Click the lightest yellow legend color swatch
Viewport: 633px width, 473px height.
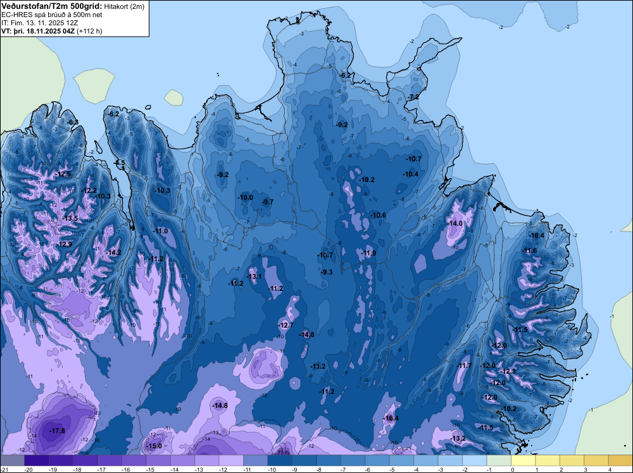point(523,460)
